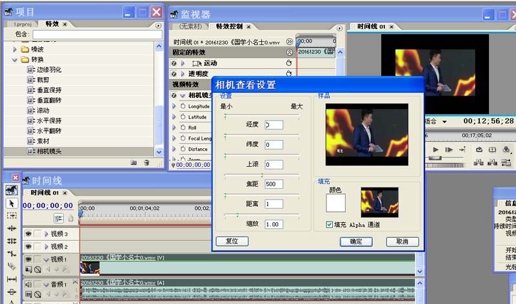Select the Slip tool
Image resolution: width=516 pixels, height=304 pixels.
(12, 279)
